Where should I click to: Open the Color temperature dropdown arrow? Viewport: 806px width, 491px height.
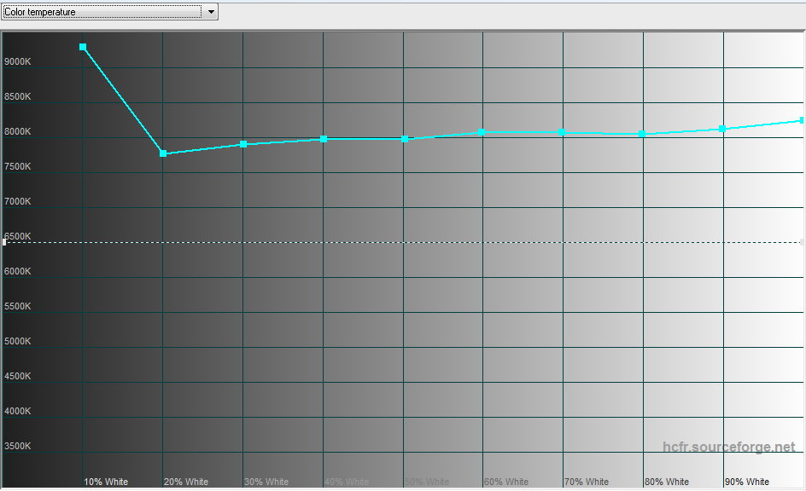point(211,12)
